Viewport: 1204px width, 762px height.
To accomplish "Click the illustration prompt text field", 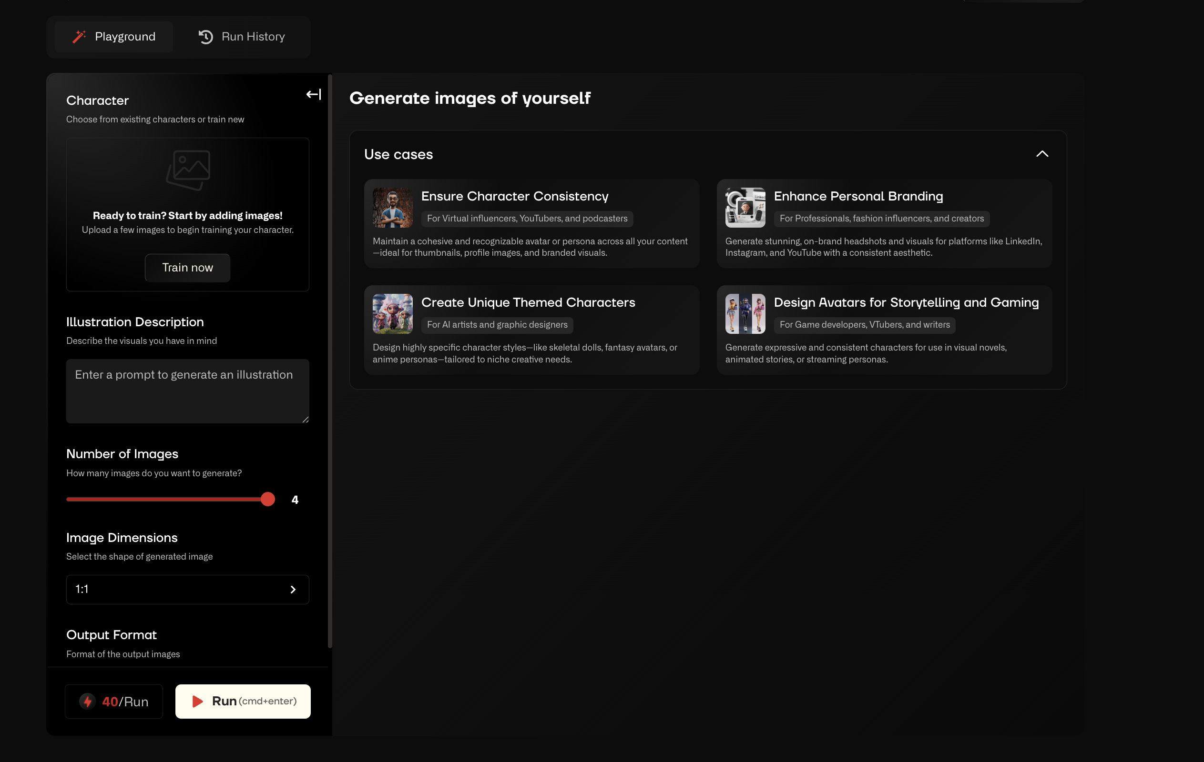I will (x=187, y=391).
